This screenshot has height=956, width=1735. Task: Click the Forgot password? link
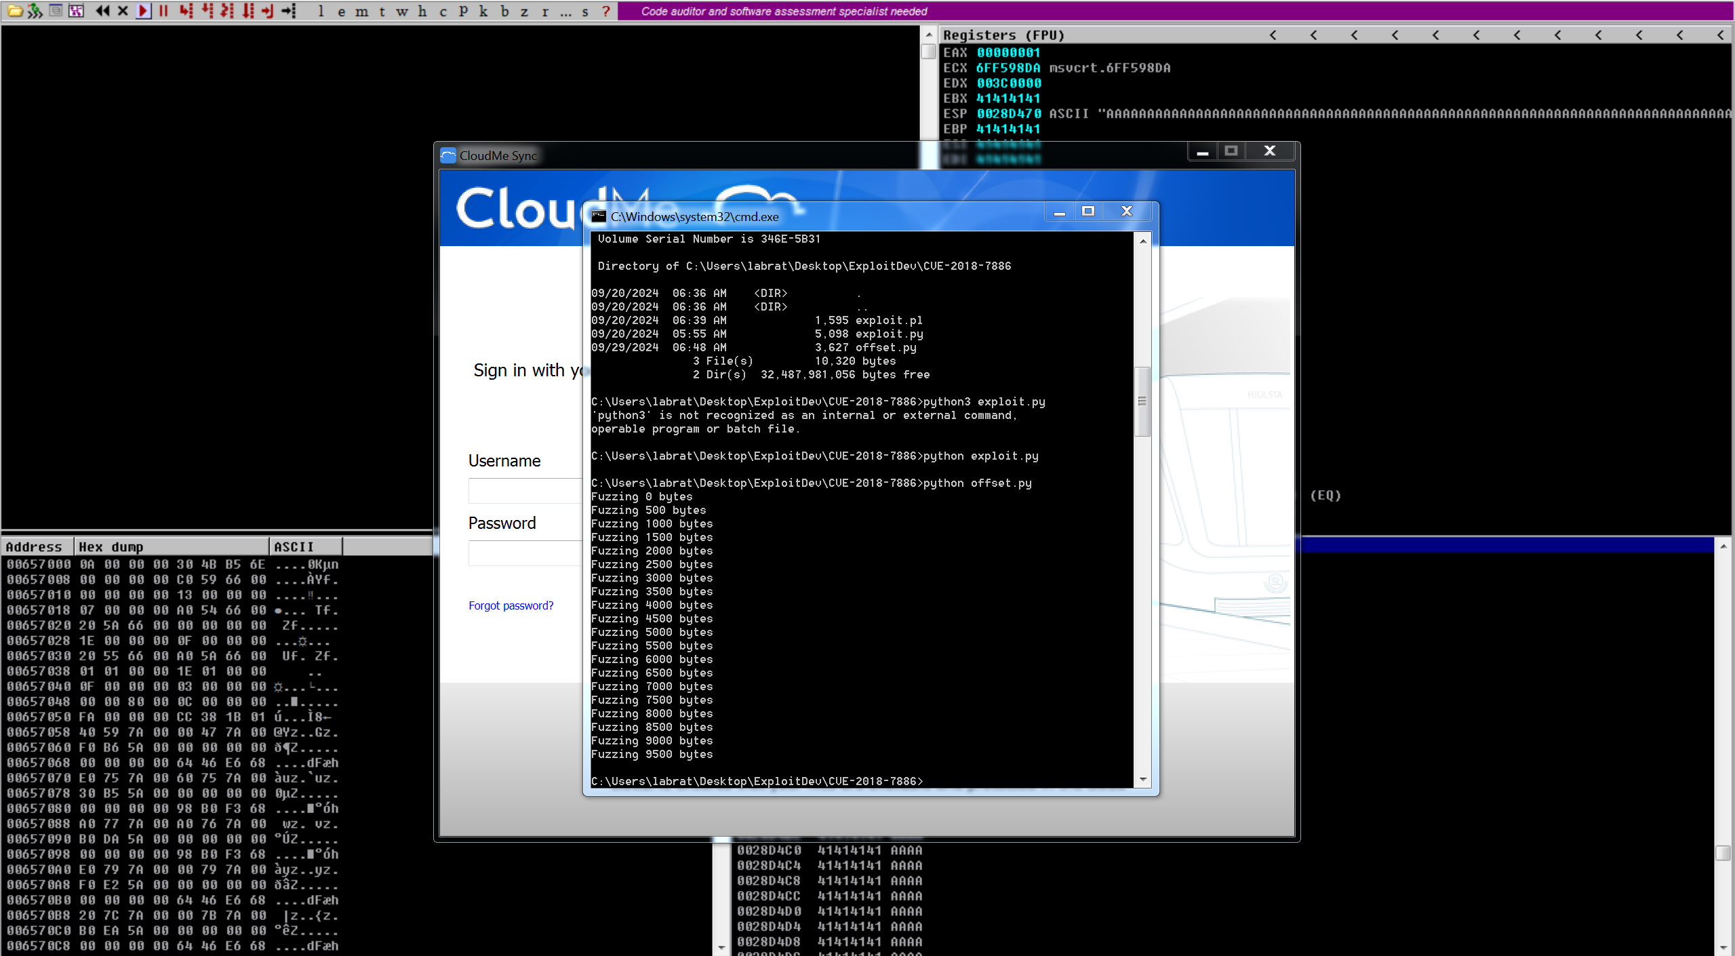(x=511, y=605)
